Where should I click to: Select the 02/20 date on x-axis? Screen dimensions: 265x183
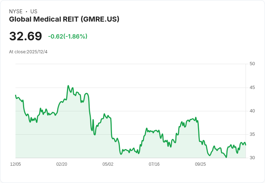click(62, 164)
